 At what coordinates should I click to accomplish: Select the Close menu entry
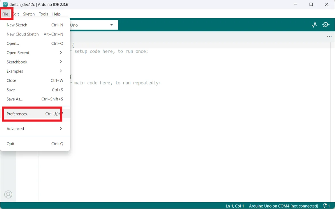(35, 80)
